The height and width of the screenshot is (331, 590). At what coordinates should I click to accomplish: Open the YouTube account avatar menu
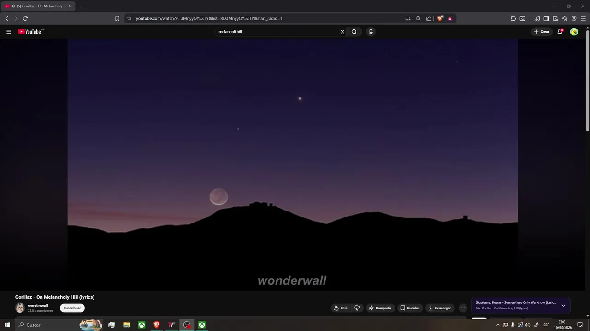click(x=574, y=32)
